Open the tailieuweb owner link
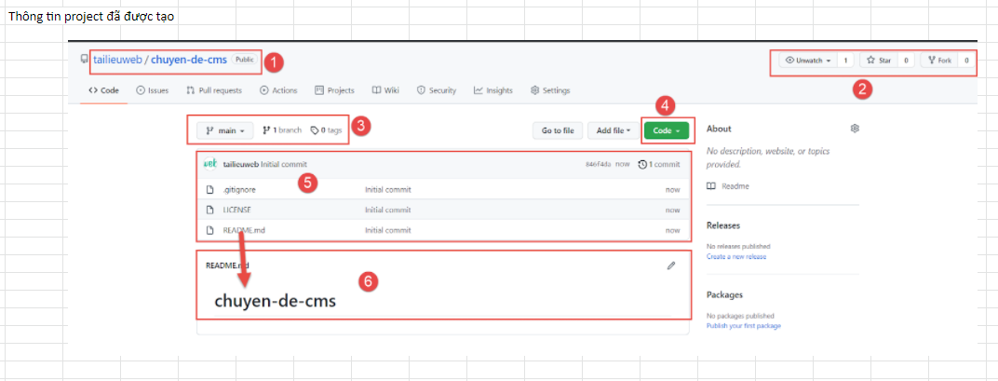 point(117,60)
